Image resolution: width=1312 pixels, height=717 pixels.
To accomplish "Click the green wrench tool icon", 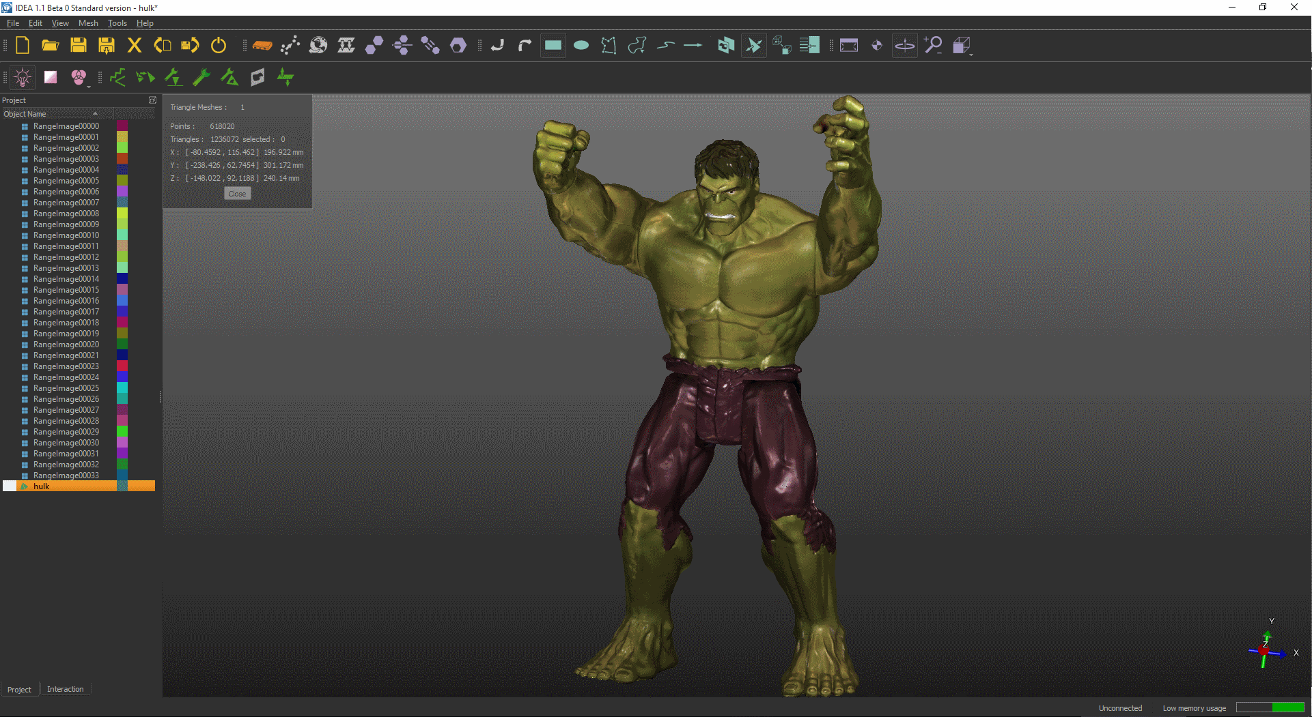I will pos(201,78).
